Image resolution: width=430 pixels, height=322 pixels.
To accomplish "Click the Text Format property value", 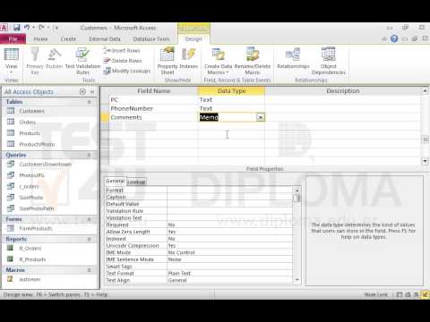I will point(230,274).
